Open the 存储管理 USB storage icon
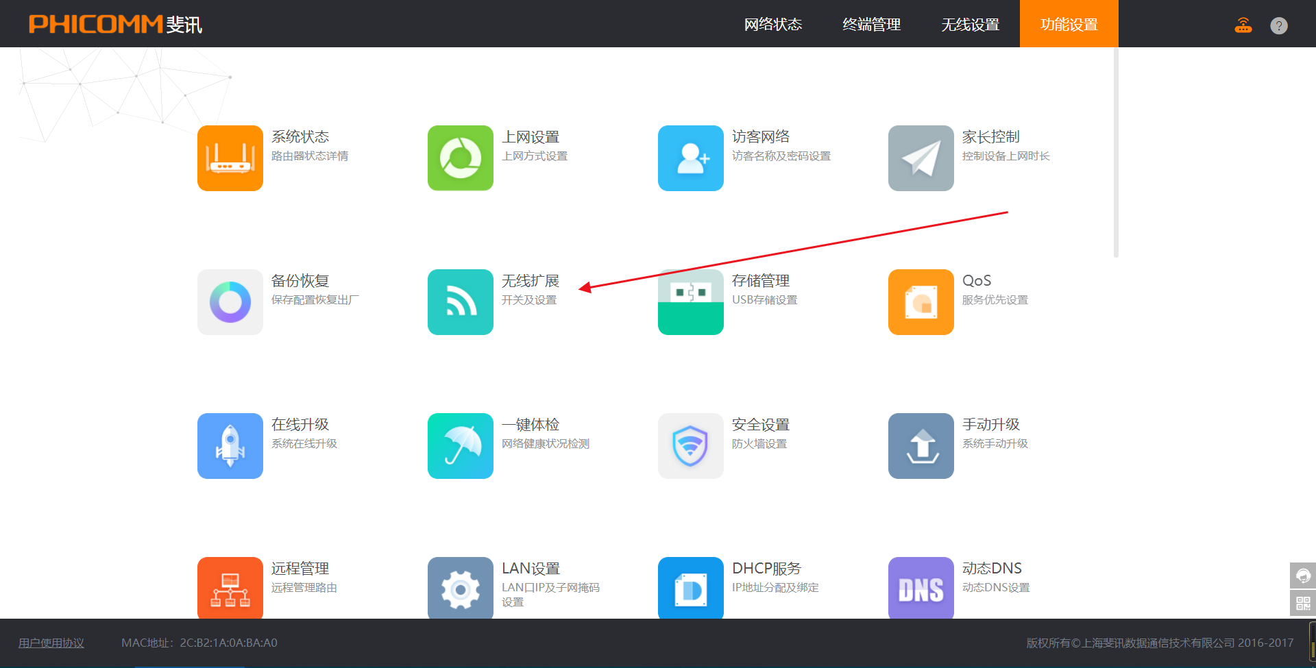This screenshot has width=1316, height=668. point(691,302)
